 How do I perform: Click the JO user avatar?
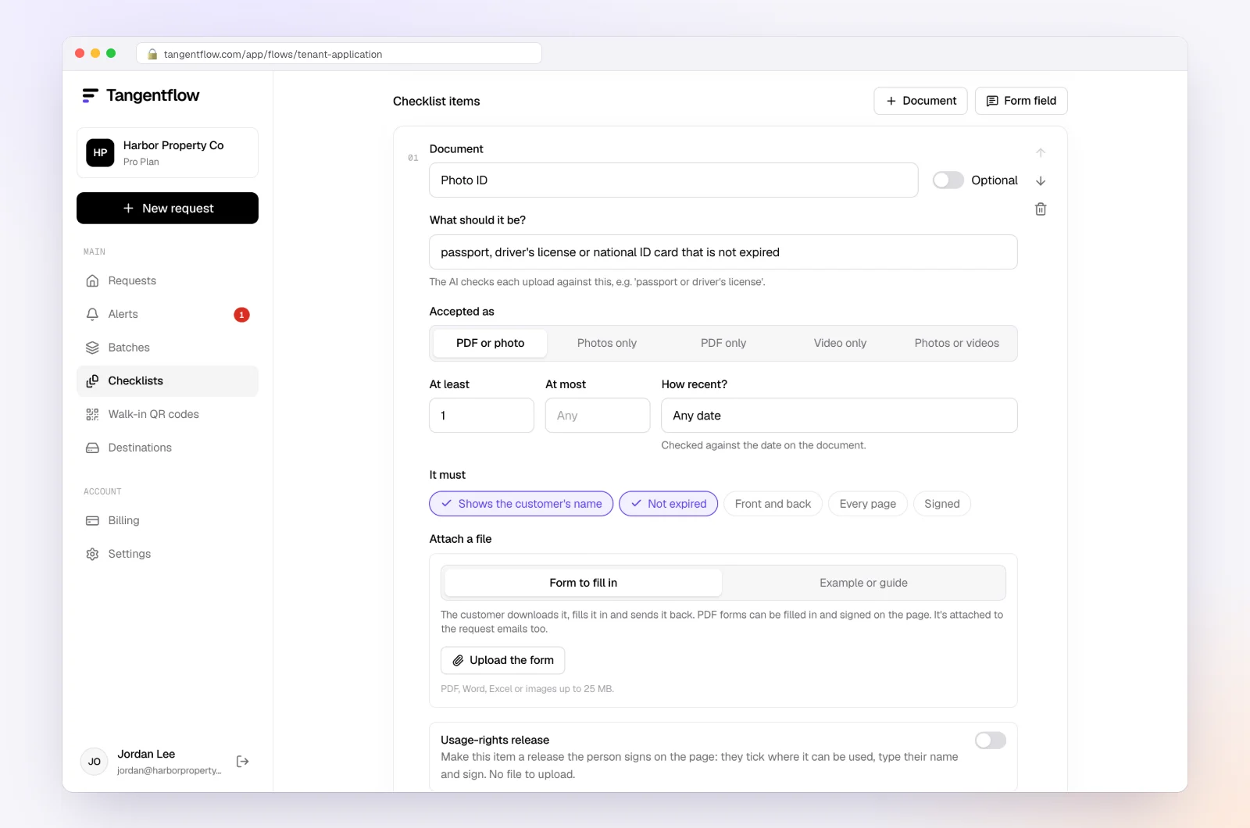[95, 762]
